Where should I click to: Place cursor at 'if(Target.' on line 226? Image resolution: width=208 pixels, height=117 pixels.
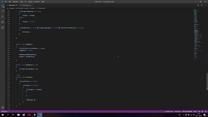(31, 100)
